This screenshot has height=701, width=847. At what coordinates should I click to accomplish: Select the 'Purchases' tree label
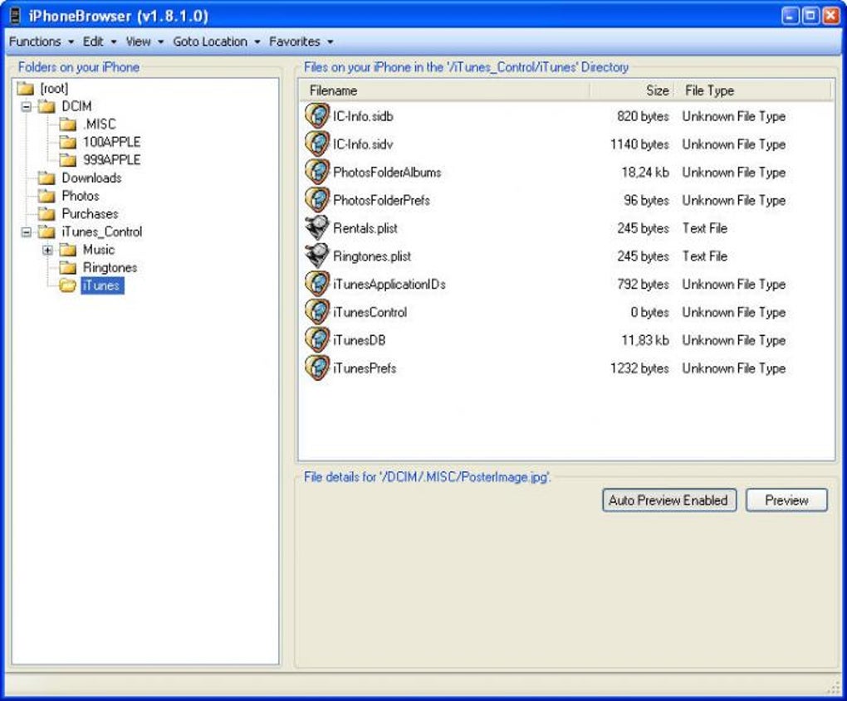(x=90, y=214)
